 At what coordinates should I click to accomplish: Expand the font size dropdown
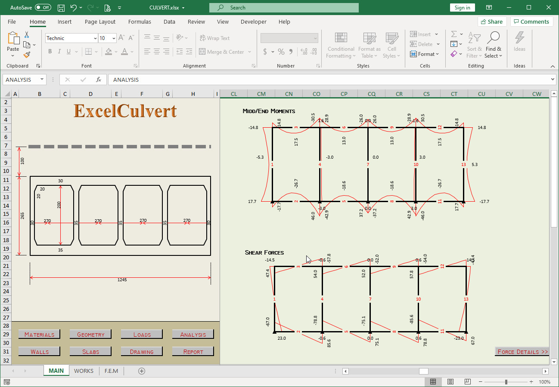tap(114, 38)
